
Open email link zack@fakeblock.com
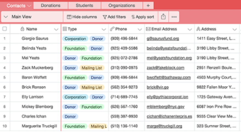[166, 68]
